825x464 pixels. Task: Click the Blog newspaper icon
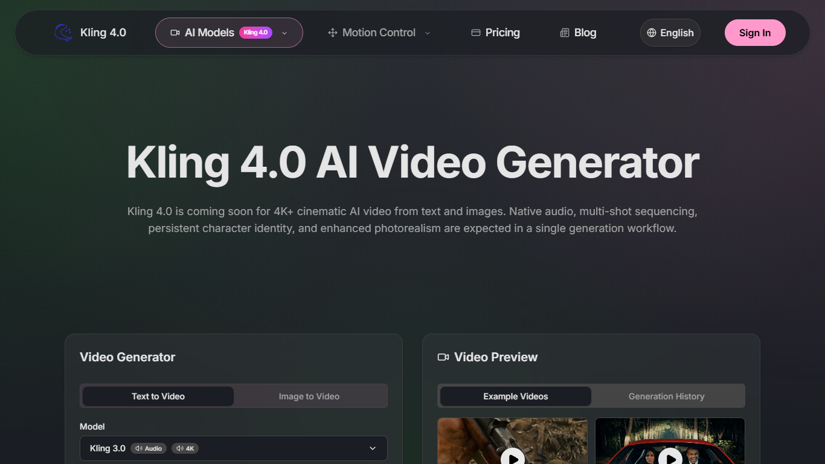[565, 33]
